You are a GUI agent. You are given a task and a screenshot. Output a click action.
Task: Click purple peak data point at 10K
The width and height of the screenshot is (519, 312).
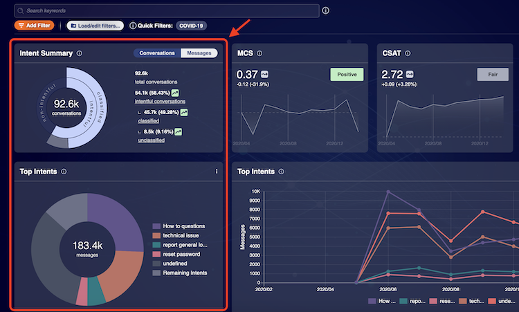pyautogui.click(x=388, y=192)
